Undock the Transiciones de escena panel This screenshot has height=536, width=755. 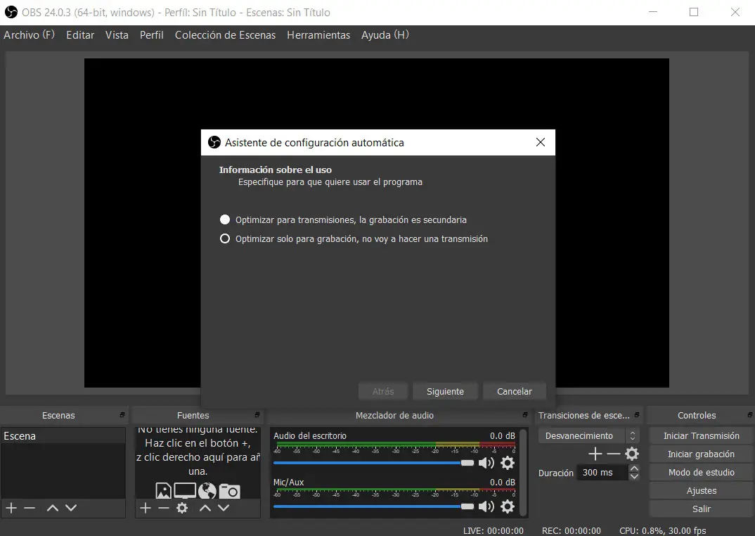(x=637, y=415)
